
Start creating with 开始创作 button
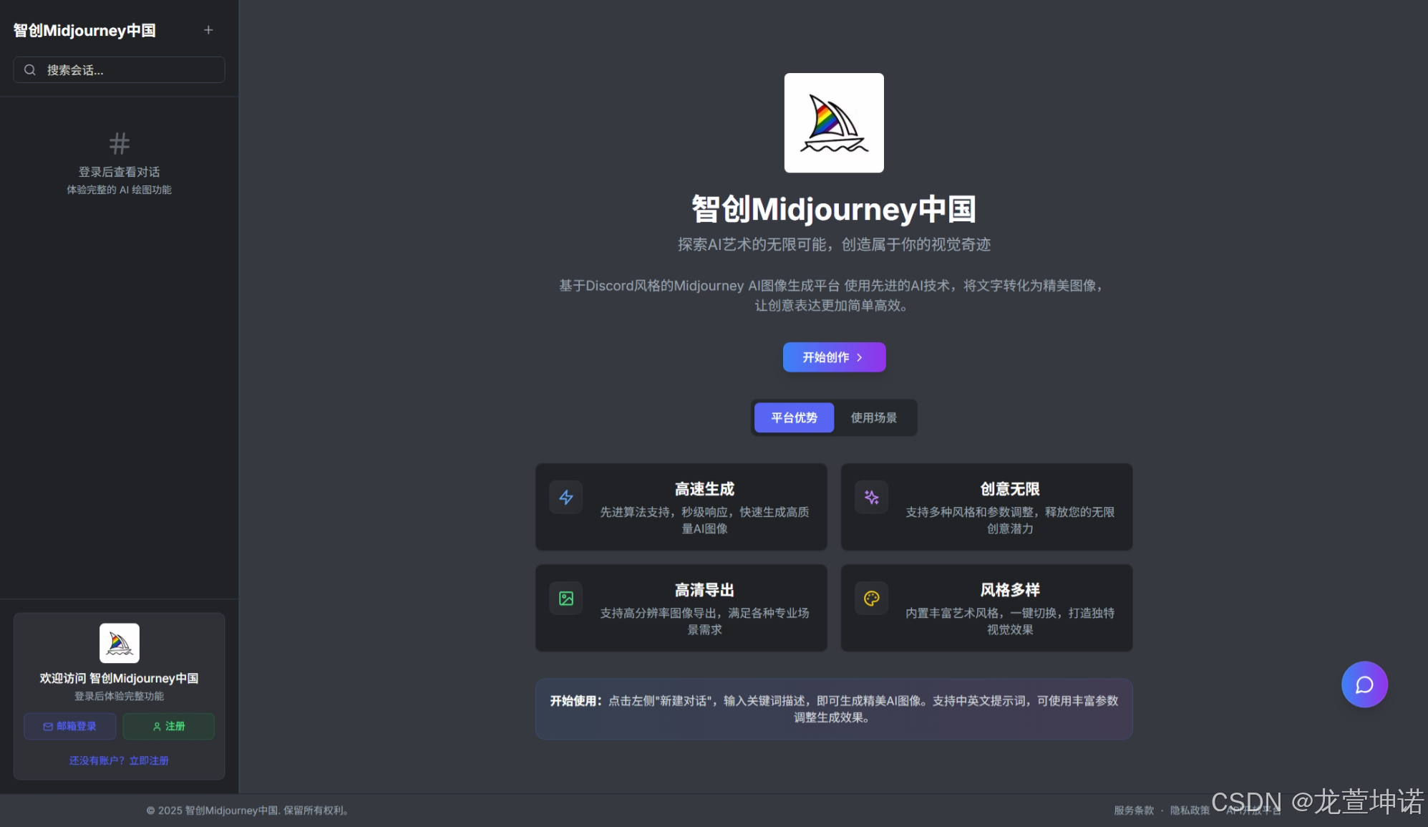coord(834,357)
